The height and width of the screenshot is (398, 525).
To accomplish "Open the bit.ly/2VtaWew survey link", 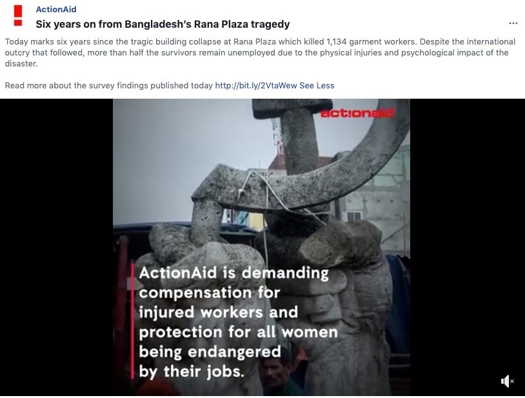I will (256, 85).
